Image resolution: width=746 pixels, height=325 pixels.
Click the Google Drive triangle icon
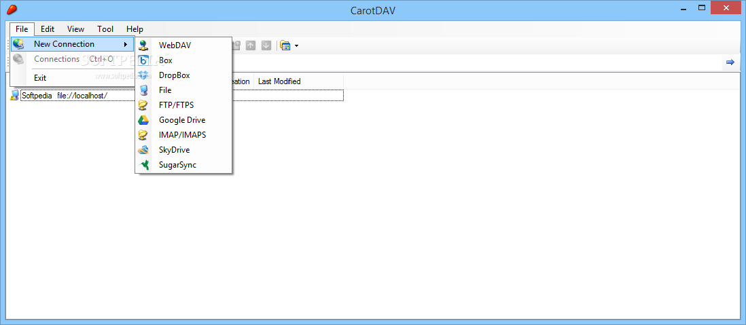click(143, 120)
